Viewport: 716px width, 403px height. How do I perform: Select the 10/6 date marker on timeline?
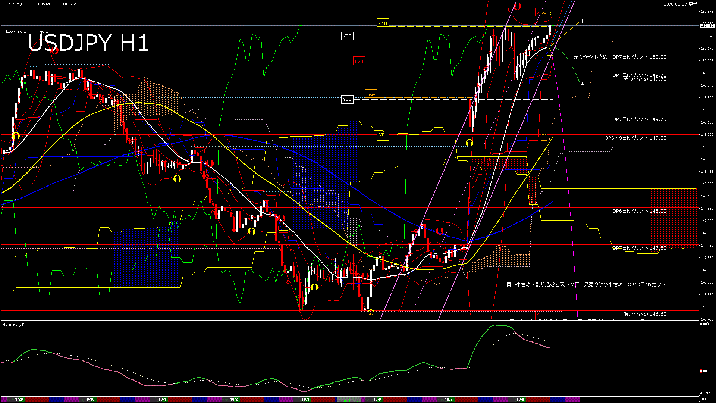377,399
